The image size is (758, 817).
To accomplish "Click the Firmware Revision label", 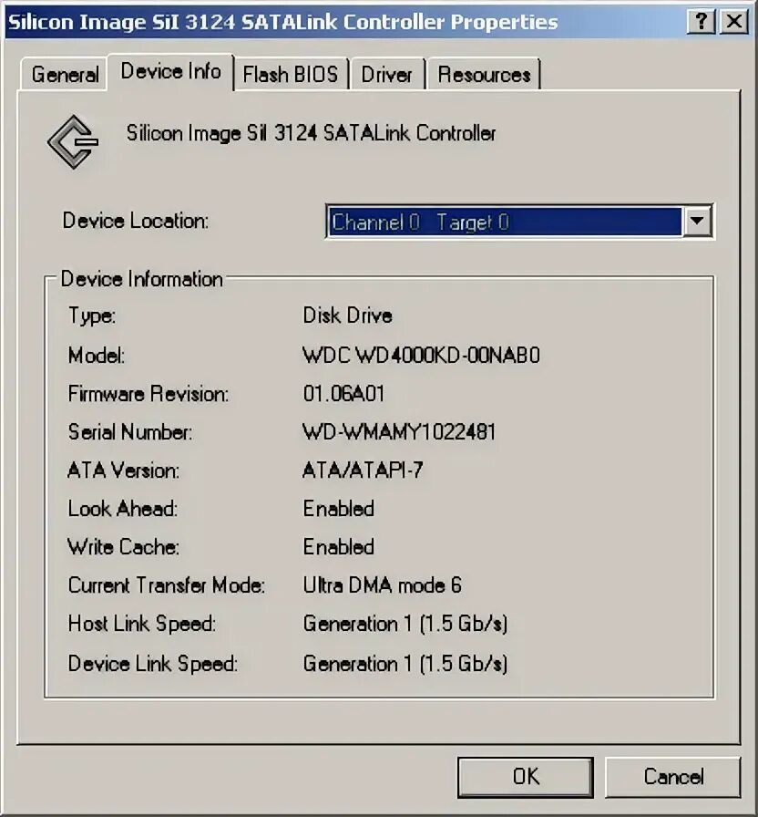I will [149, 394].
